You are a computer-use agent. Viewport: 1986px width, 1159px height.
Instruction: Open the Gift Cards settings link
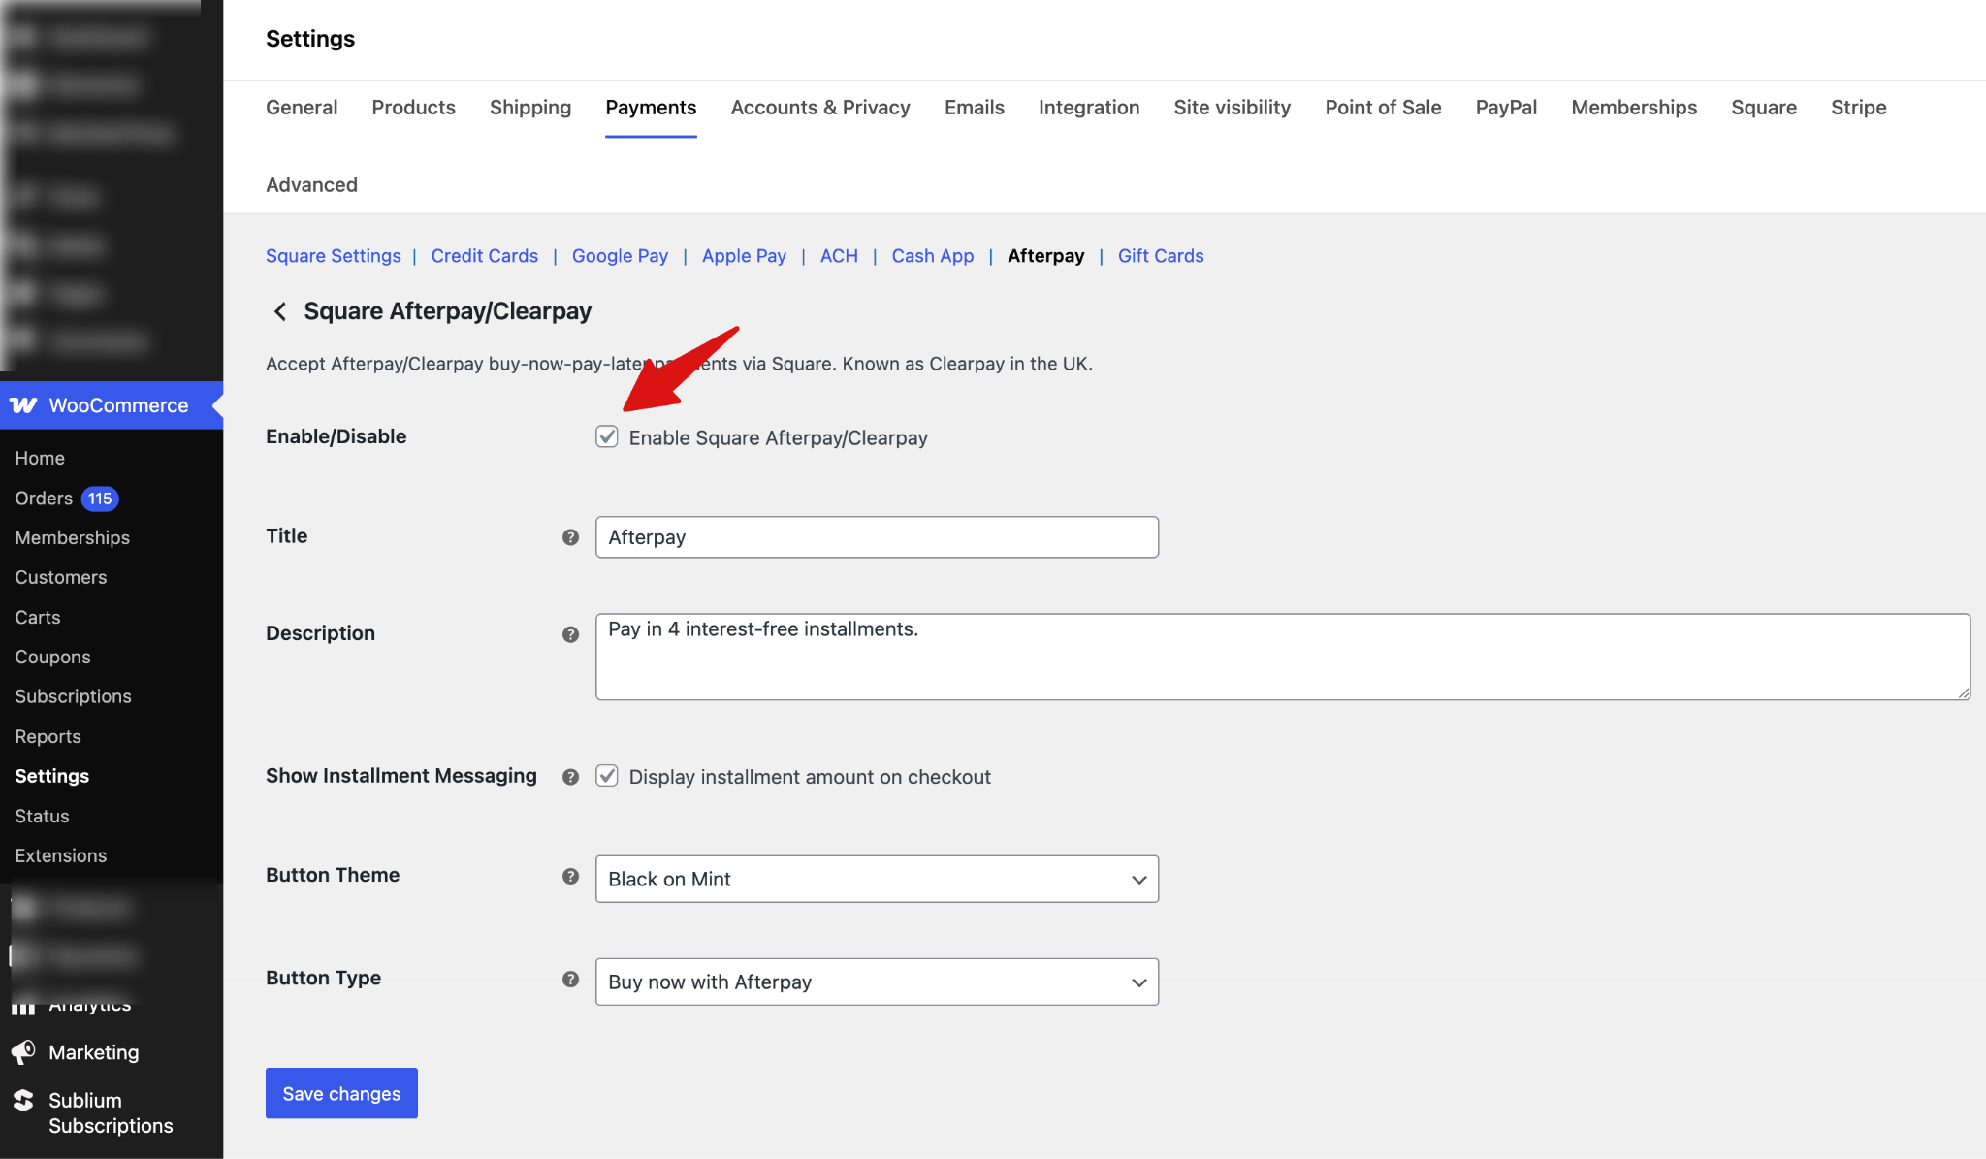tap(1160, 256)
